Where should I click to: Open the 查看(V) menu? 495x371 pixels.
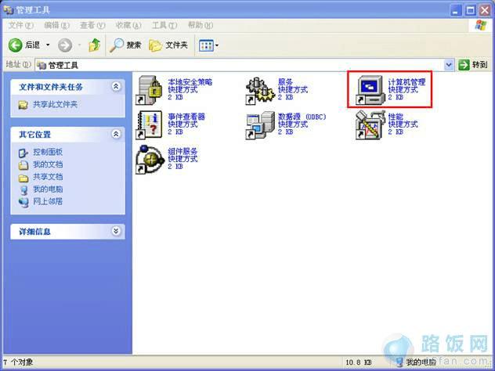[x=92, y=25]
